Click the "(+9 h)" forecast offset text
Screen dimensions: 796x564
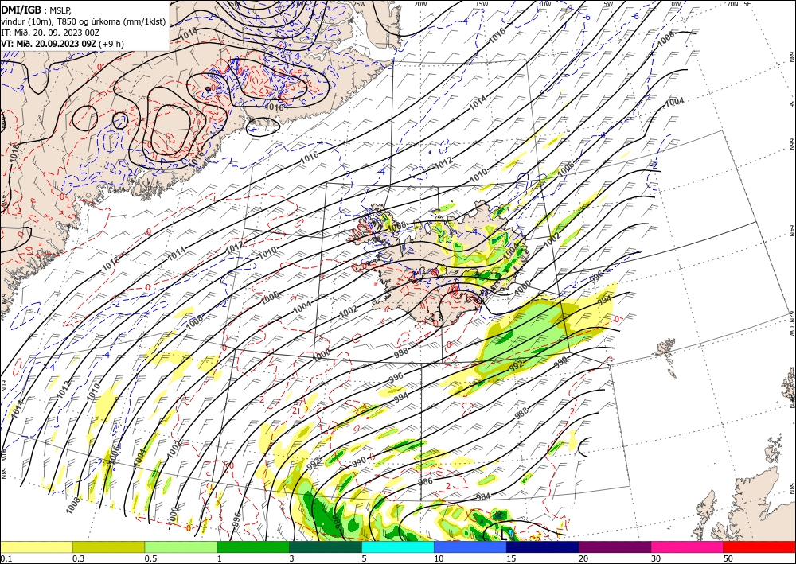(111, 43)
